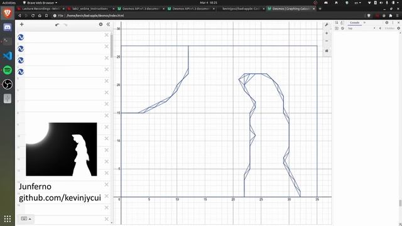Open the Brave Web Browser app menu

click(40, 3)
